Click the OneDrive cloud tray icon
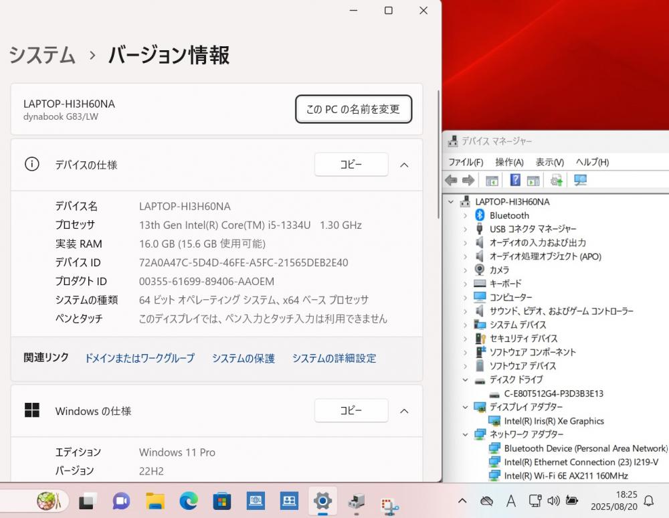This screenshot has height=518, width=669. tap(486, 501)
